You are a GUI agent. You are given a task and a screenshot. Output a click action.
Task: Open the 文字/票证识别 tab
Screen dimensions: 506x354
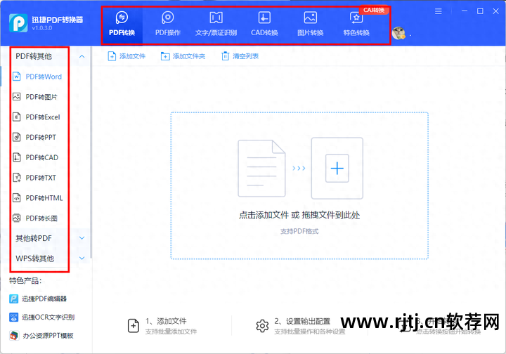point(216,24)
